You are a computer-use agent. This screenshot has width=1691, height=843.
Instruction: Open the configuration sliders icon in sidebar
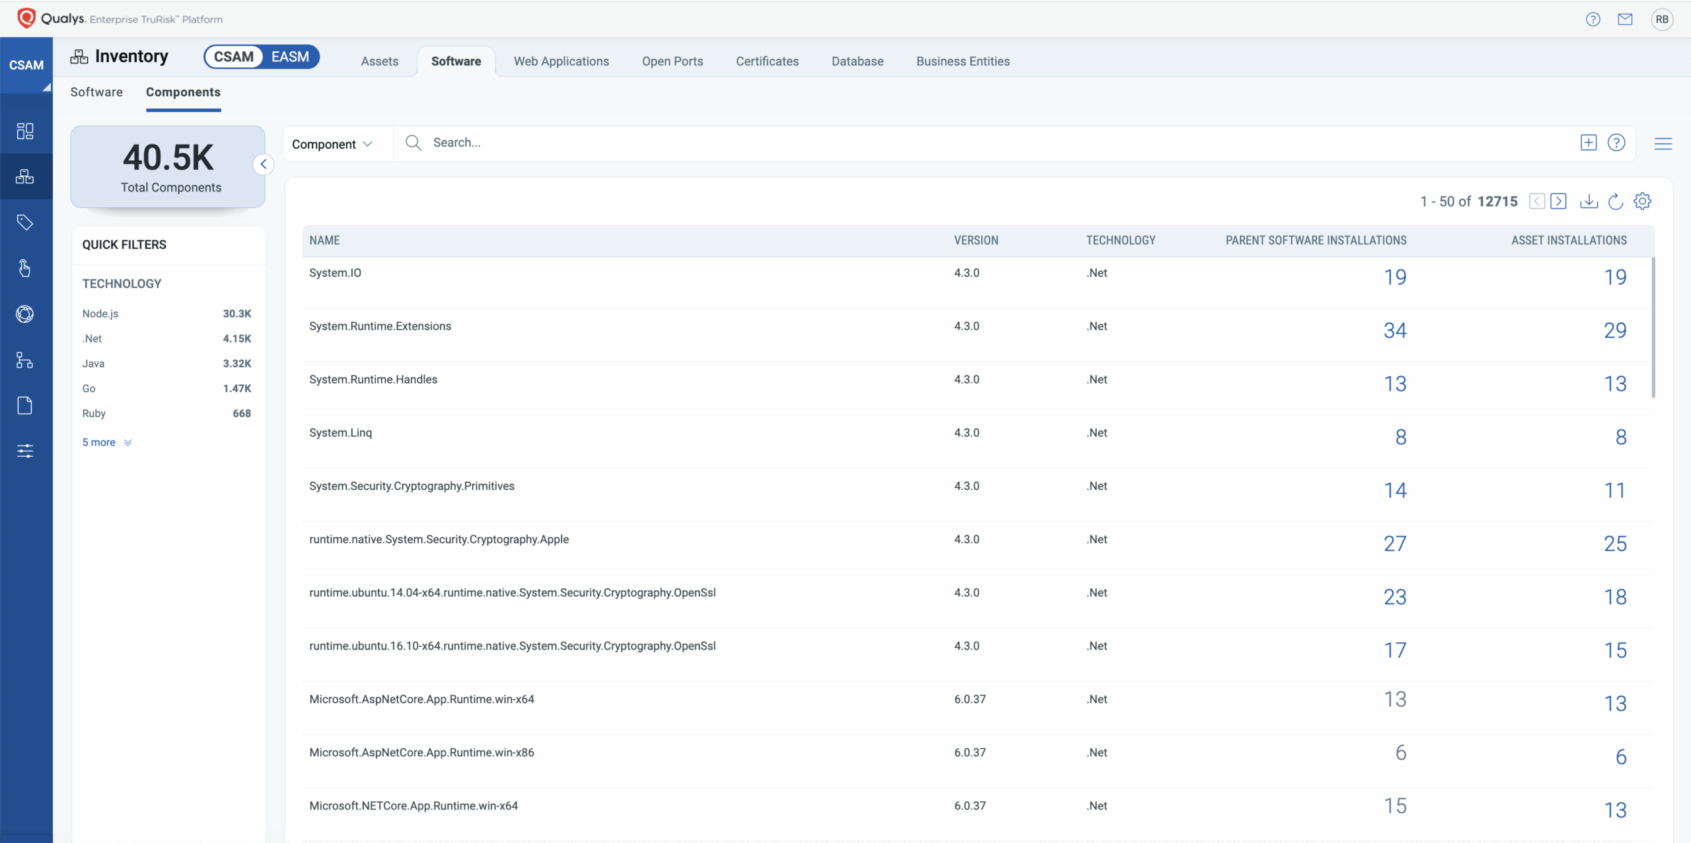25,451
